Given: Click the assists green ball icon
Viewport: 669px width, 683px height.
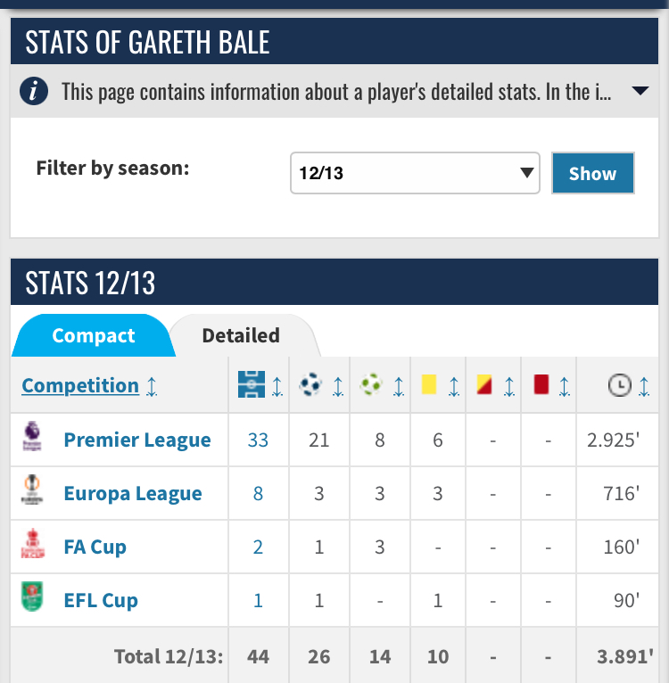Looking at the screenshot, I should click(x=371, y=385).
